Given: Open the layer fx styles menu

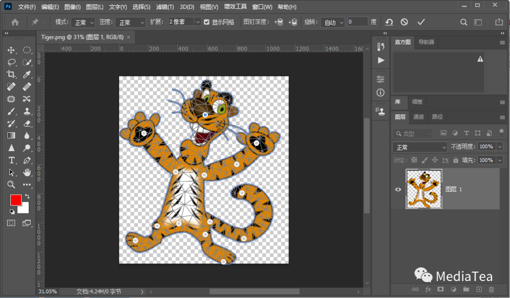Looking at the screenshot, I should [428, 289].
